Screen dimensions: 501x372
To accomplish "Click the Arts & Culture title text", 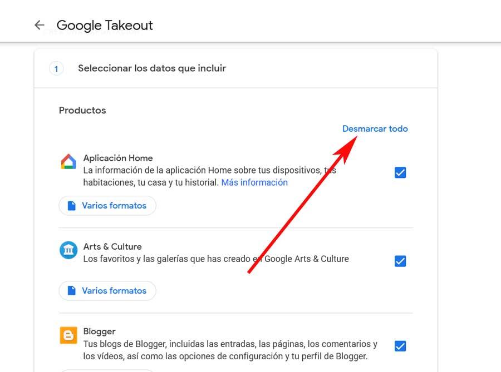I will click(x=112, y=247).
